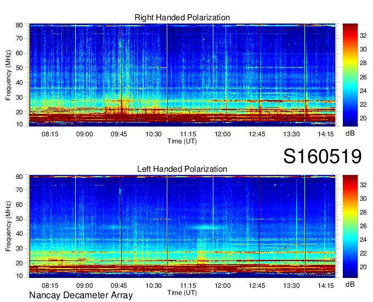Click 12:45 tick under left-handed plot
Viewport: 373px width, 302px height.
(x=257, y=286)
